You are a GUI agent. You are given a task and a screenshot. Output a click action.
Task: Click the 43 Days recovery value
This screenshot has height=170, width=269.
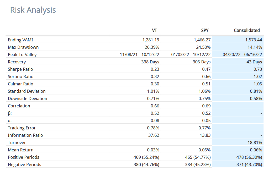click(254, 62)
